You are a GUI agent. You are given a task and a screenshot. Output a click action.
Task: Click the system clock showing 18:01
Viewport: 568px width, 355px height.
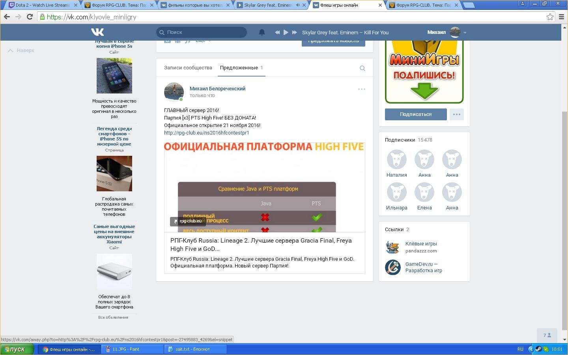557,349
